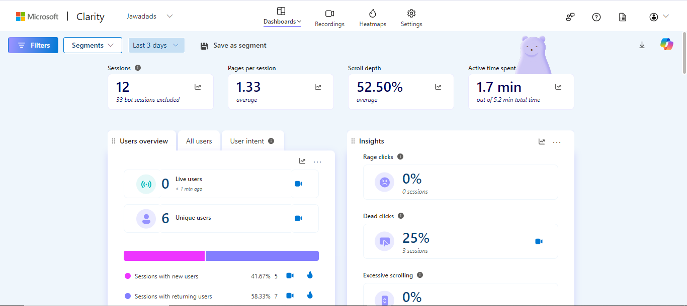The width and height of the screenshot is (687, 306).
Task: Open more options menu in Insights panel
Action: coord(557,142)
